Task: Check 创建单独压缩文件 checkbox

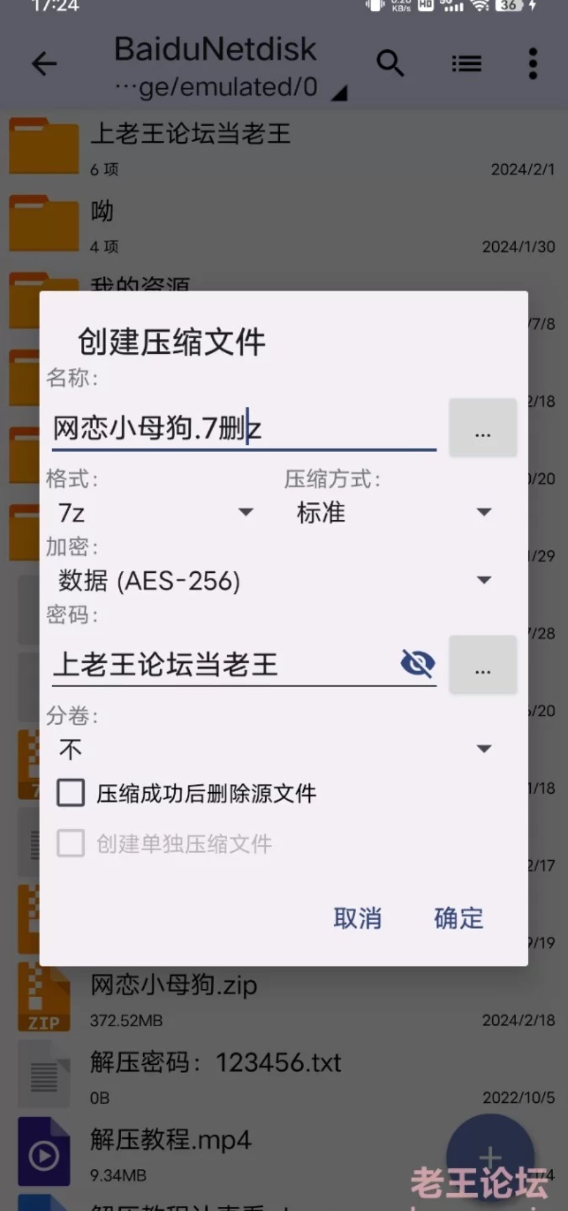Action: pos(70,843)
